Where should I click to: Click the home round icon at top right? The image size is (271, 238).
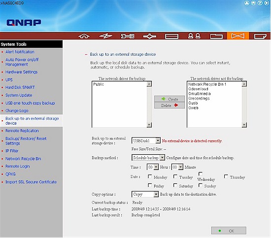coord(253,3)
